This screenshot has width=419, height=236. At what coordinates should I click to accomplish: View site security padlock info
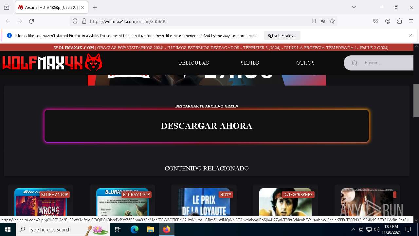click(x=84, y=21)
